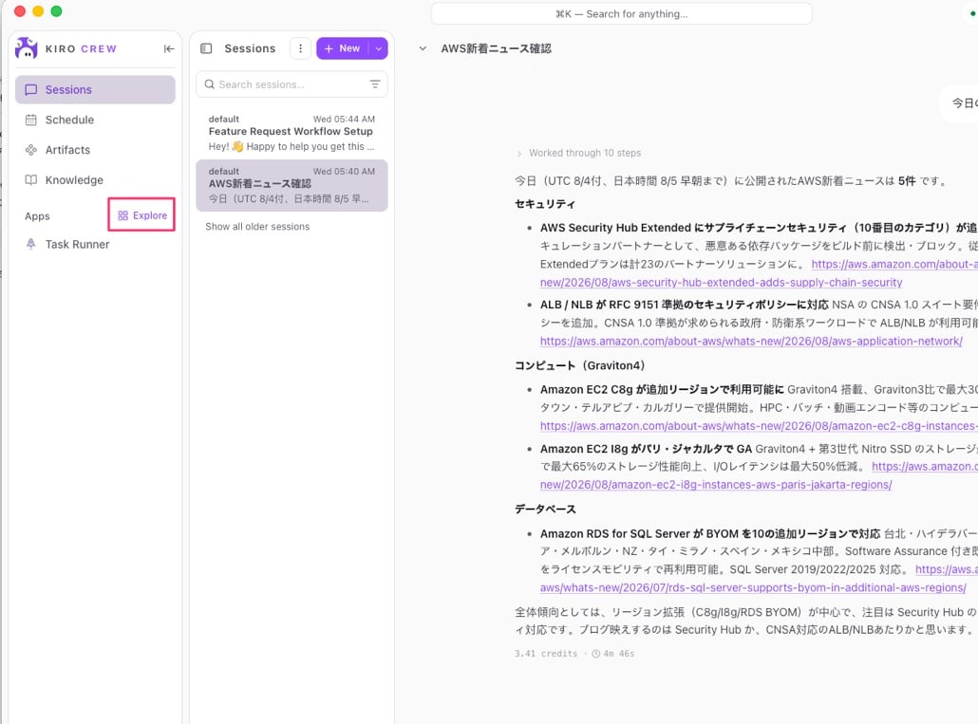
Task: Open the Security Hub Extended supply-chain link
Action: click(721, 282)
